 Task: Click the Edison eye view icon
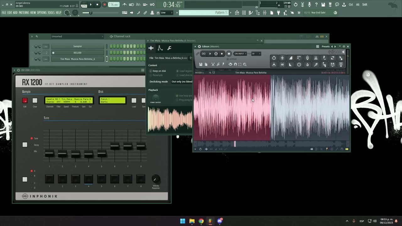pos(230,64)
